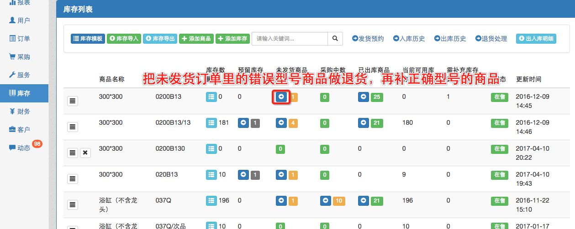This screenshot has width=575, height=229.
Task: Click model cell 0200B13/13
Action: point(173,122)
